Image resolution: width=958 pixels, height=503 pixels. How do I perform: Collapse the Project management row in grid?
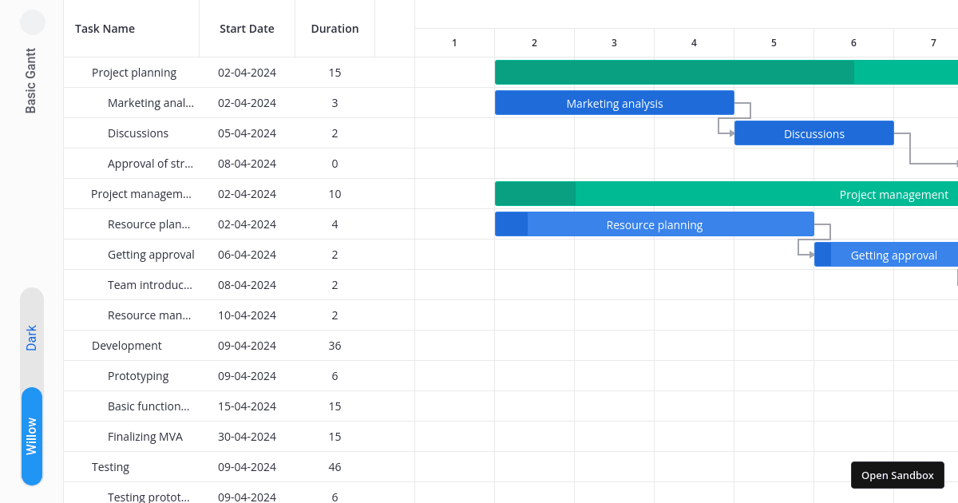click(81, 194)
